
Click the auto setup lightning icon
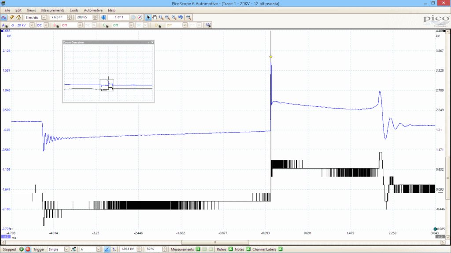point(12,17)
